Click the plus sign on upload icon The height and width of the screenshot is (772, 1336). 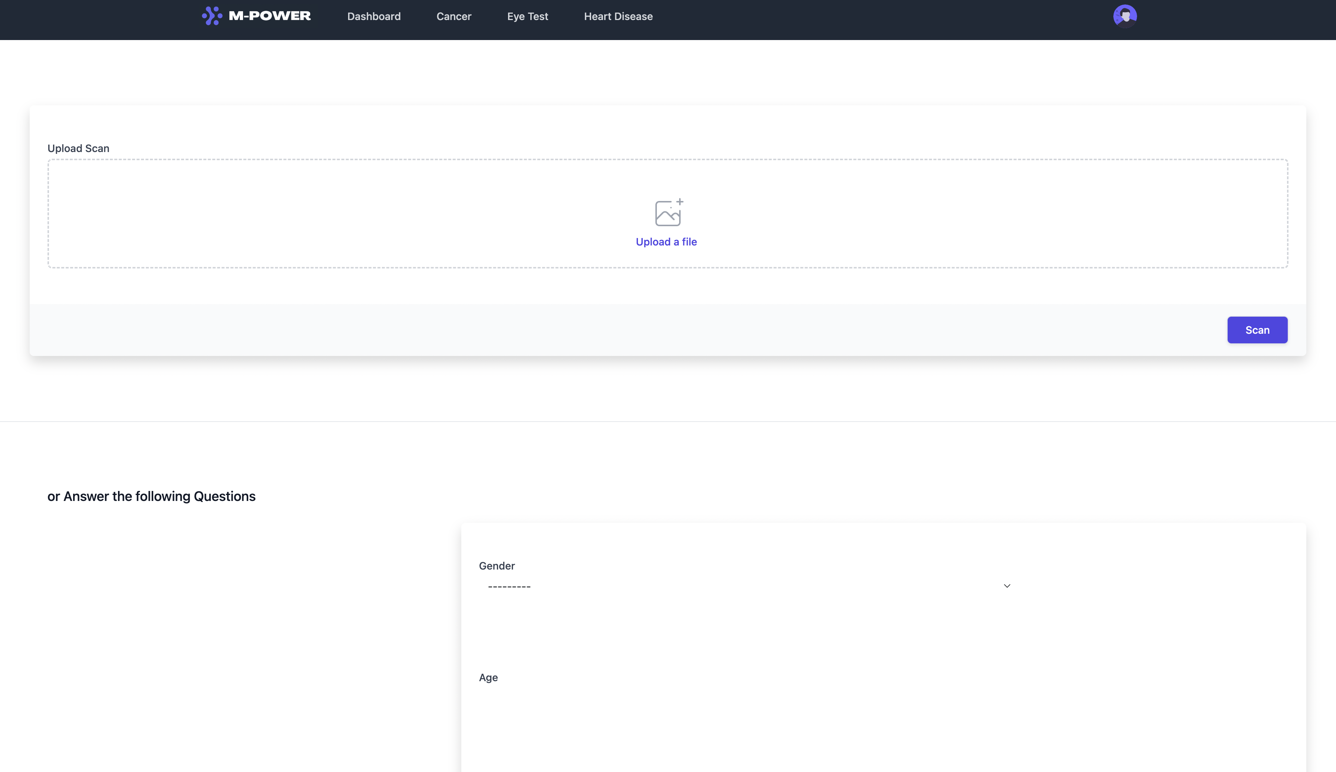point(680,201)
